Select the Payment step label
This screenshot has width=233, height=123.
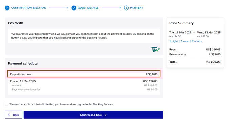pos(136,8)
